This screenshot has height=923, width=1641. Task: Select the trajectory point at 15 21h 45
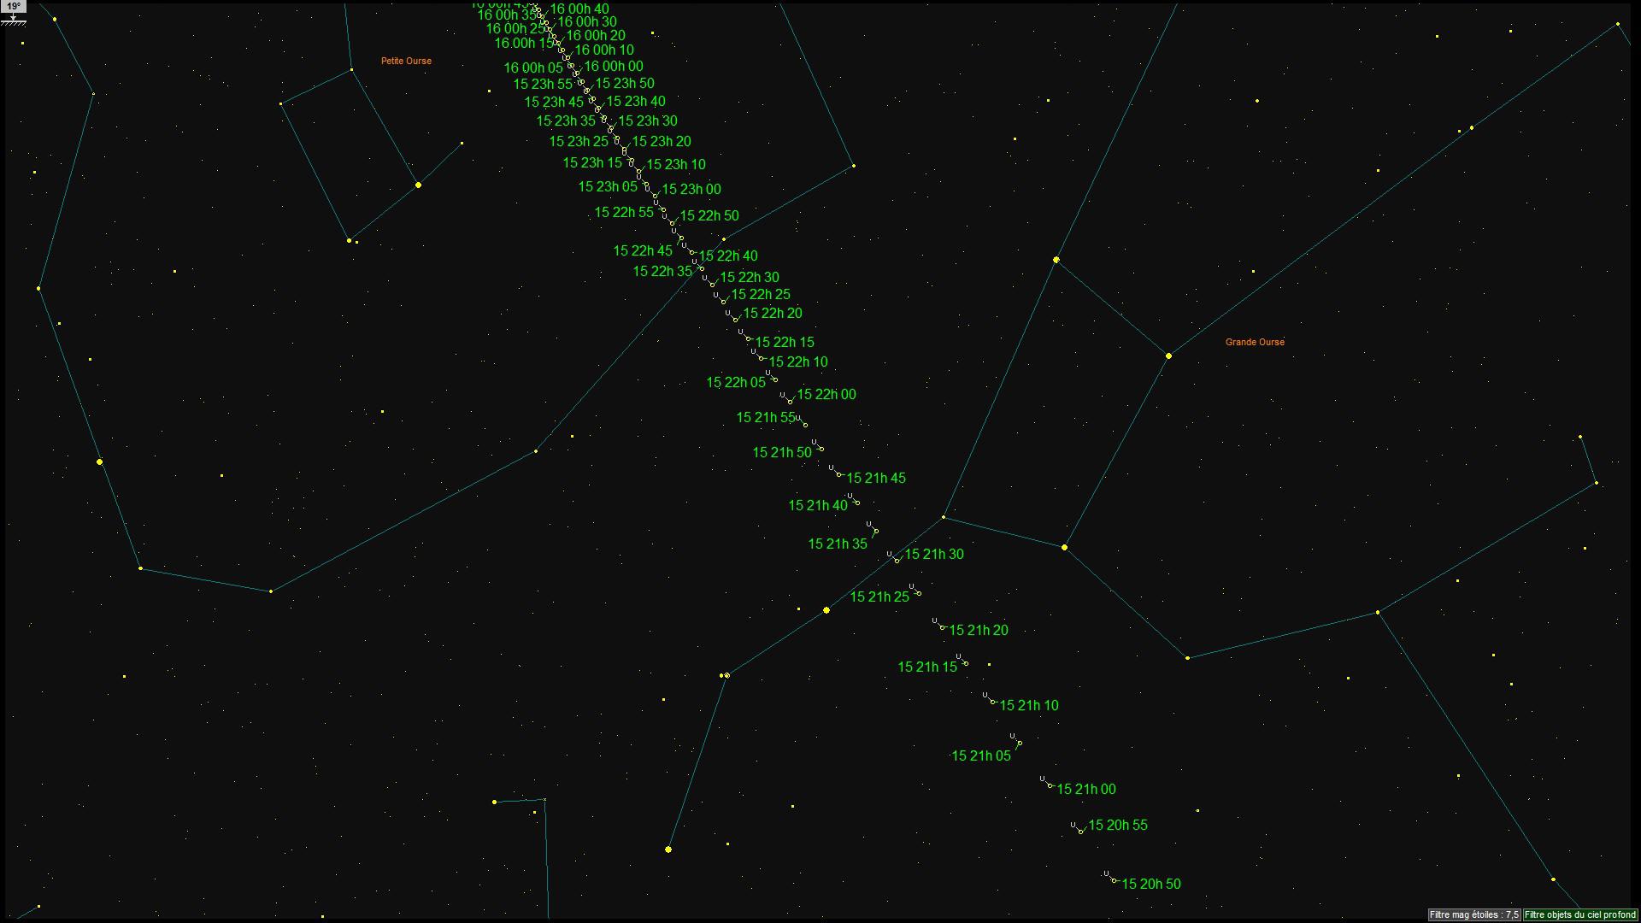pyautogui.click(x=838, y=473)
